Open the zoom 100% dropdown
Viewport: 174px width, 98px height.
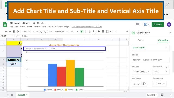26,32
